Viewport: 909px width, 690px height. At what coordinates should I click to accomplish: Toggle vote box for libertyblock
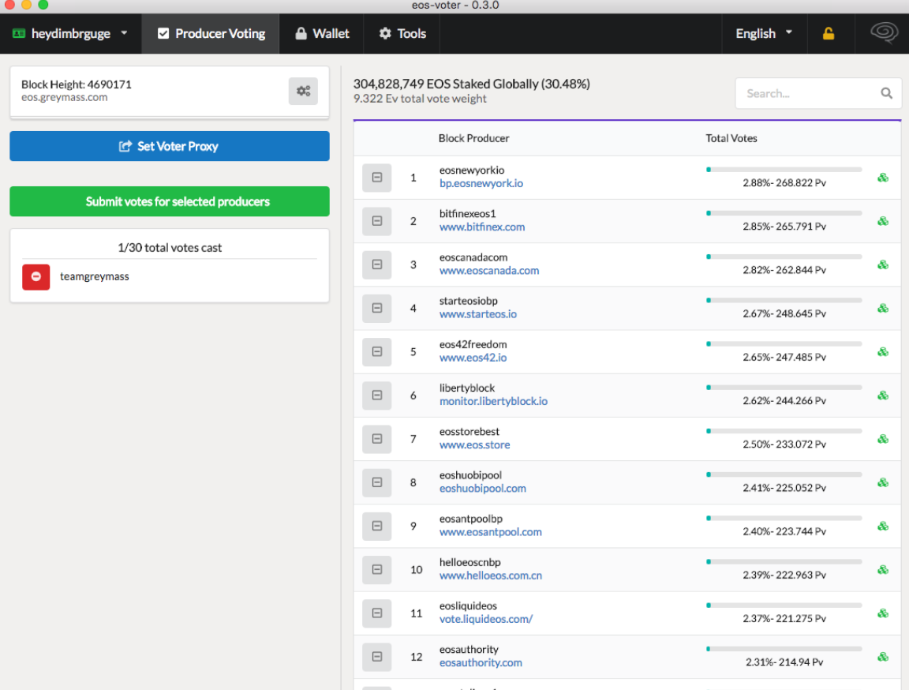click(377, 396)
